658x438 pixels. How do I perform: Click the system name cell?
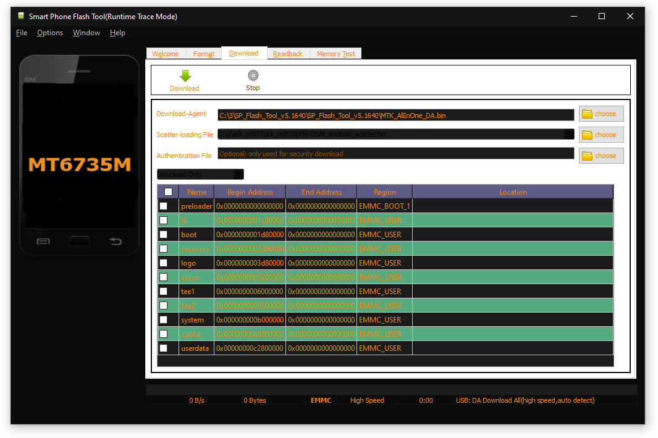pyautogui.click(x=196, y=319)
